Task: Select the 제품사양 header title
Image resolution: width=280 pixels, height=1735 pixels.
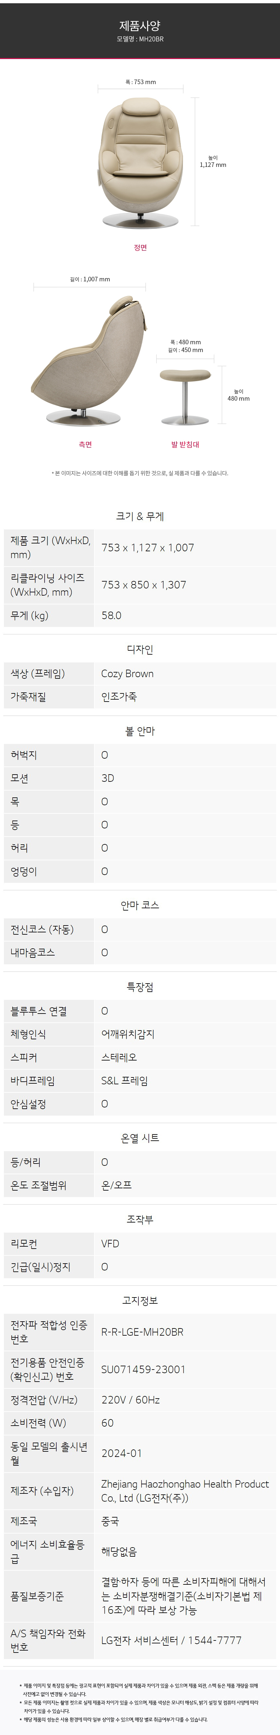Action: click(x=140, y=26)
